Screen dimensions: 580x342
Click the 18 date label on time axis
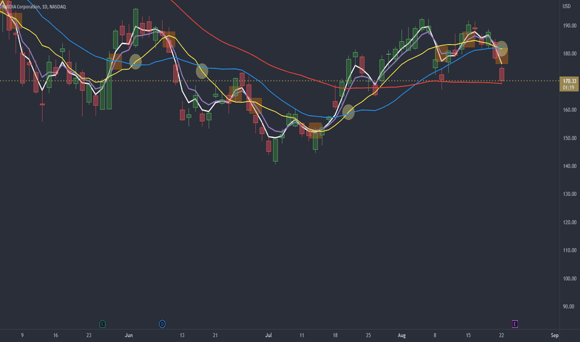click(335, 335)
